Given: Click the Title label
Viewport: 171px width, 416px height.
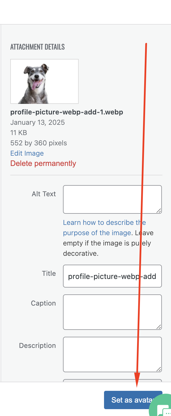Looking at the screenshot, I should pos(49,274).
